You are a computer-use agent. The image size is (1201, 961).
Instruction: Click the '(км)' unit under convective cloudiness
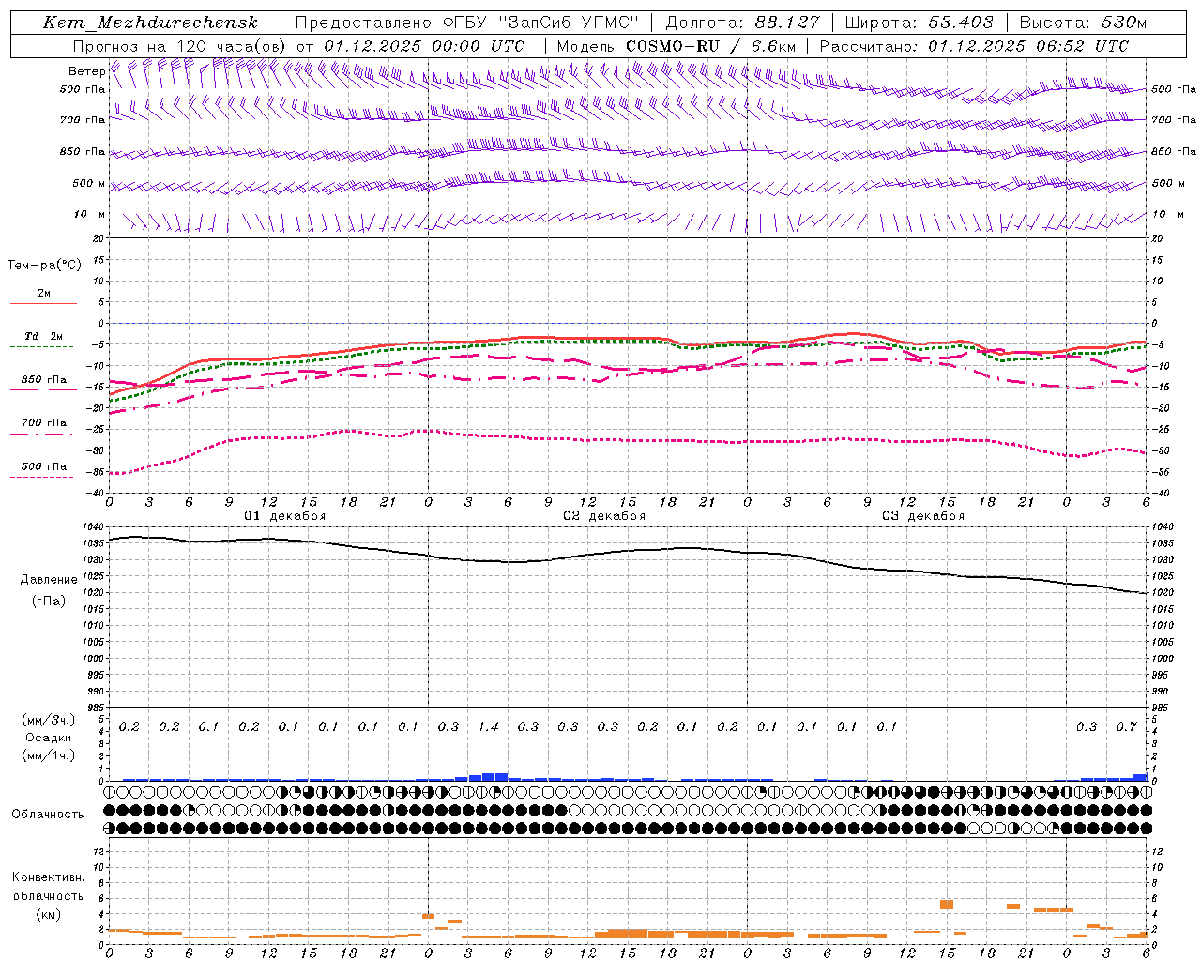(x=49, y=914)
